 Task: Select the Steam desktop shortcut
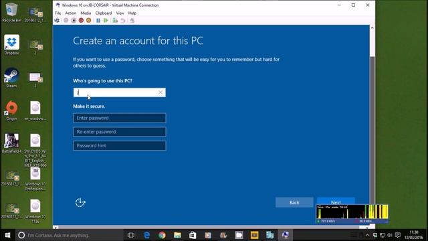click(x=11, y=78)
